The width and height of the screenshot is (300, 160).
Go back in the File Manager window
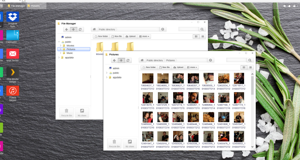(x=67, y=29)
